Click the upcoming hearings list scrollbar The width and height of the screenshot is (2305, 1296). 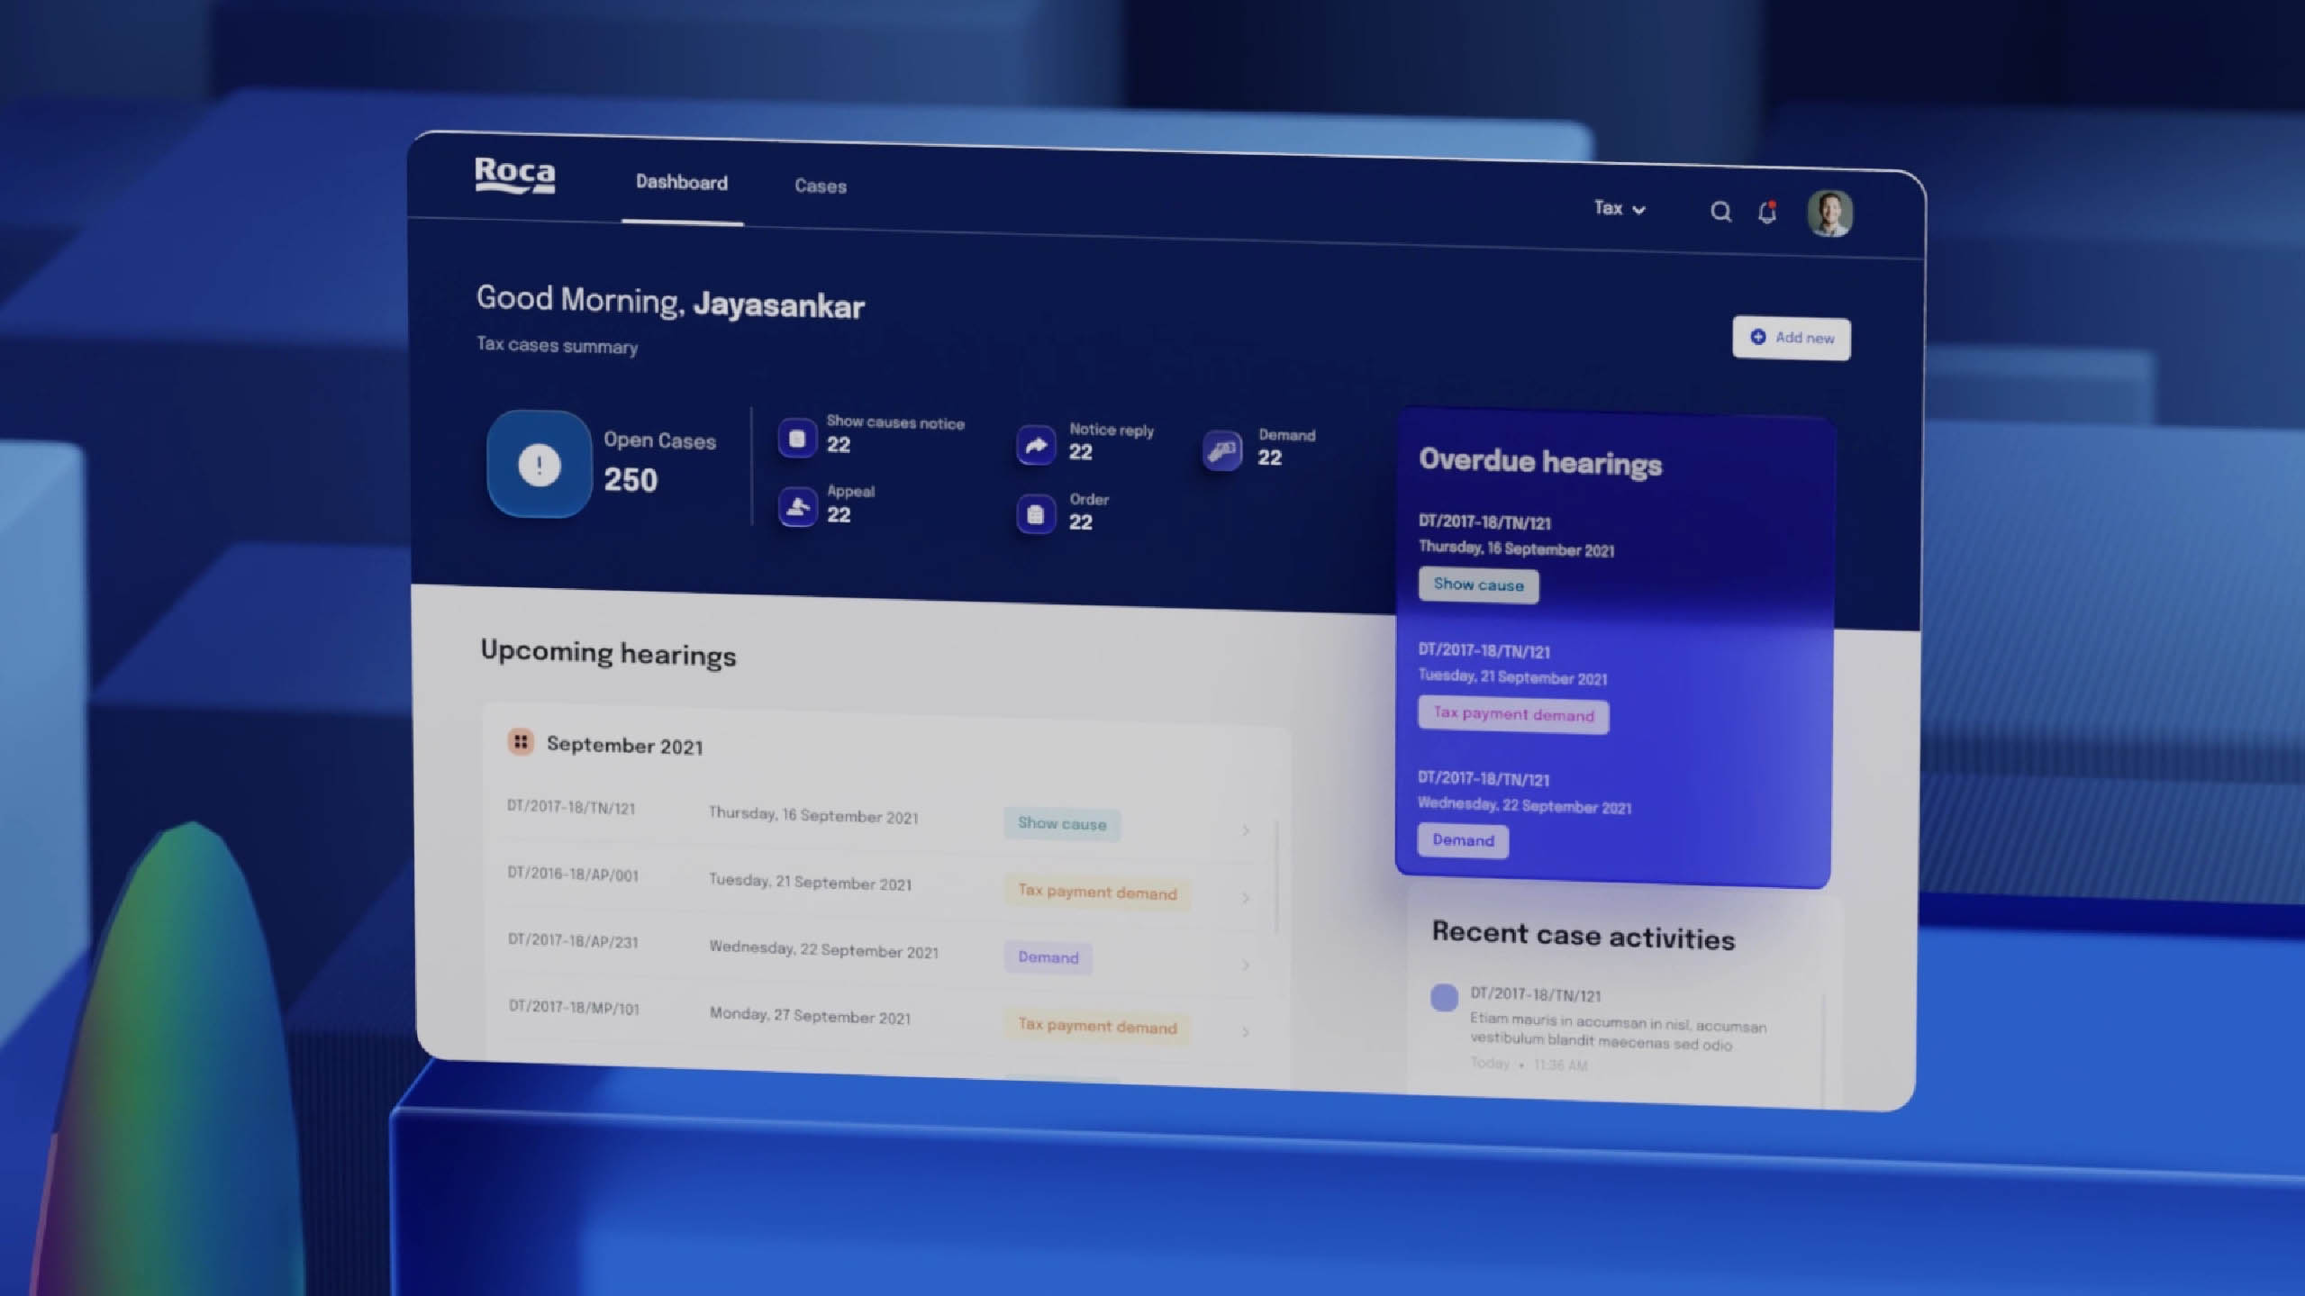[1277, 875]
